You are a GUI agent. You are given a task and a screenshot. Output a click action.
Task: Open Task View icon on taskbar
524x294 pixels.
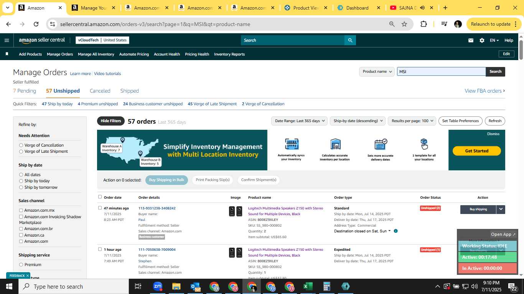[138, 286]
